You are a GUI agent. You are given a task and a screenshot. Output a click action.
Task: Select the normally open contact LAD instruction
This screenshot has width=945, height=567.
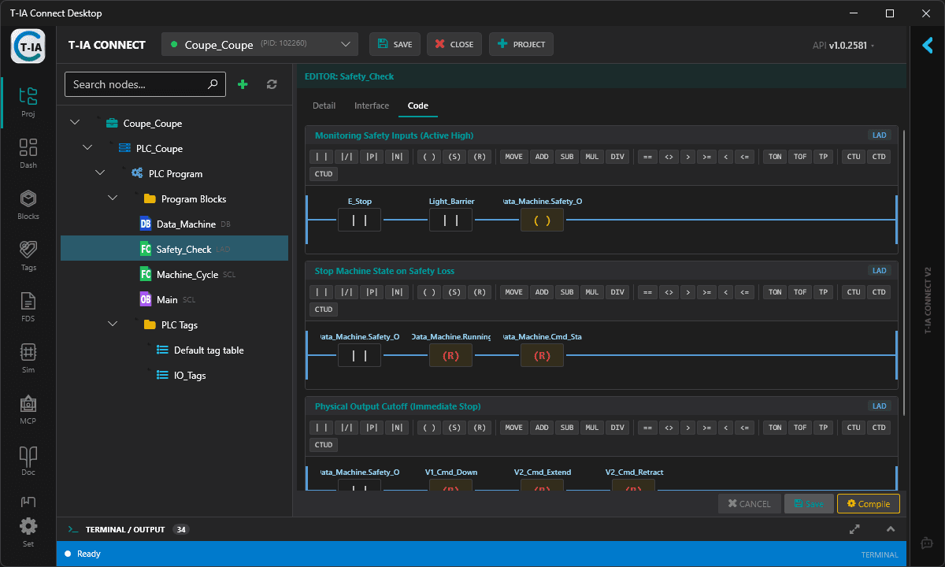coord(321,156)
